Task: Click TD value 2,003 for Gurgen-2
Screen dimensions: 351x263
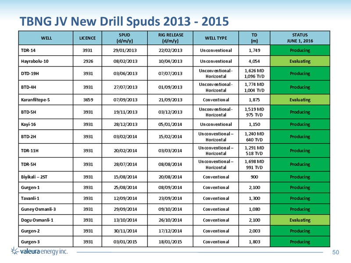Action: click(x=254, y=231)
